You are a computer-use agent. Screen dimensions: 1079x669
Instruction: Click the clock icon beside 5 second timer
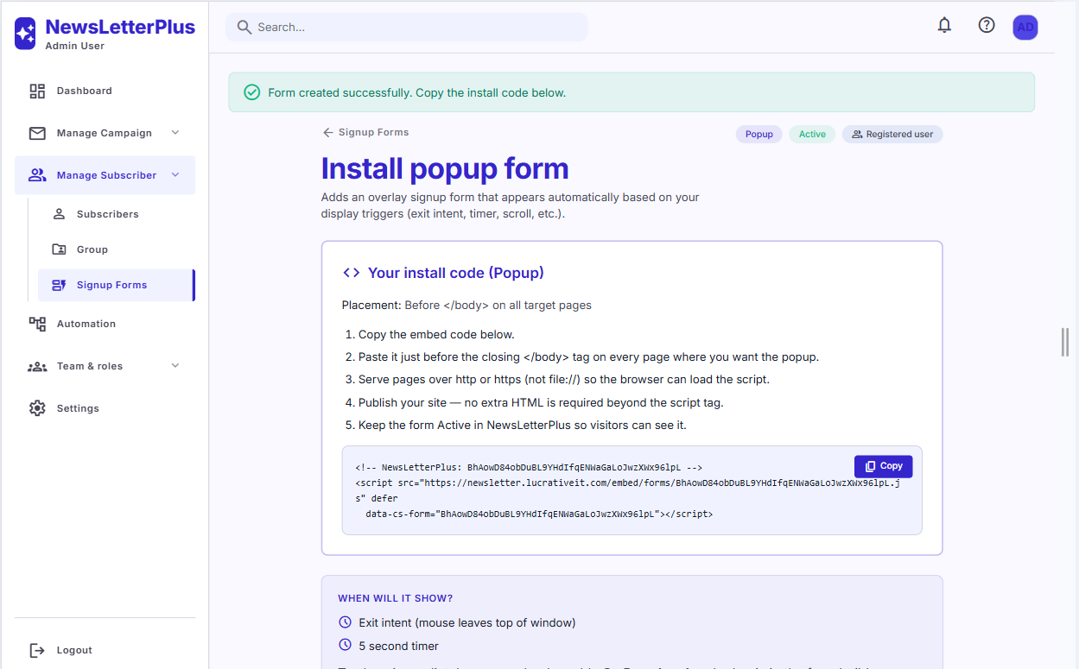(x=345, y=646)
